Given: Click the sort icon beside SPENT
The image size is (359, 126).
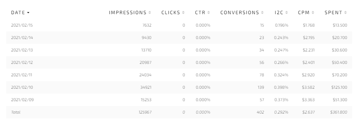Looking at the screenshot, I should click(345, 12).
